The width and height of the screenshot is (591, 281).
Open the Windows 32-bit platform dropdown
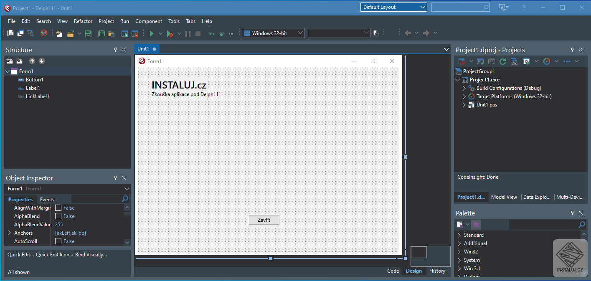click(x=273, y=33)
